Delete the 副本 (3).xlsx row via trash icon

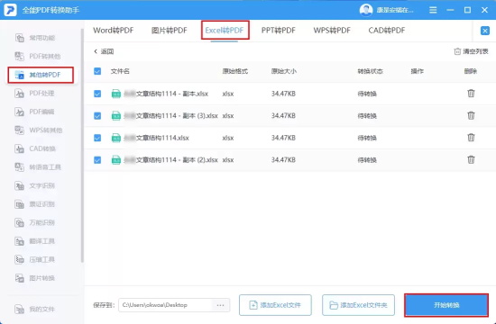coord(471,115)
